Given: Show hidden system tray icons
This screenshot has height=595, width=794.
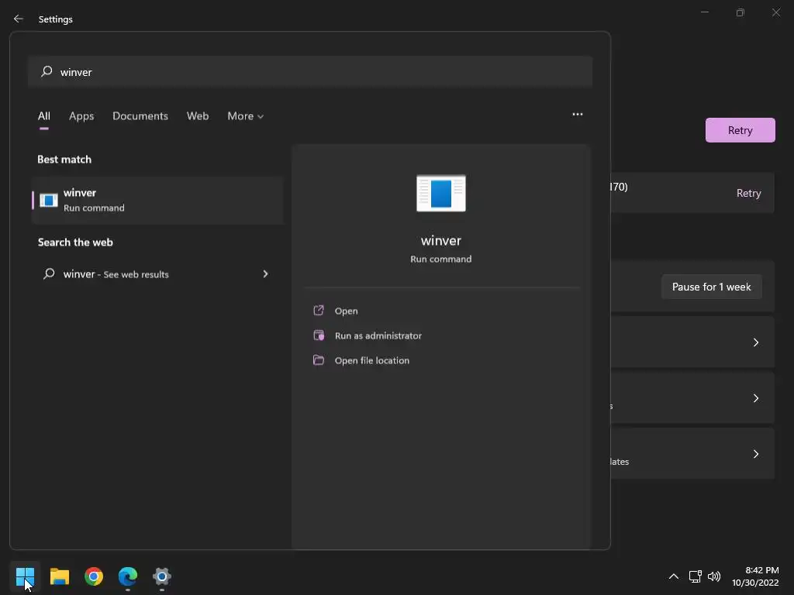Looking at the screenshot, I should tap(674, 576).
